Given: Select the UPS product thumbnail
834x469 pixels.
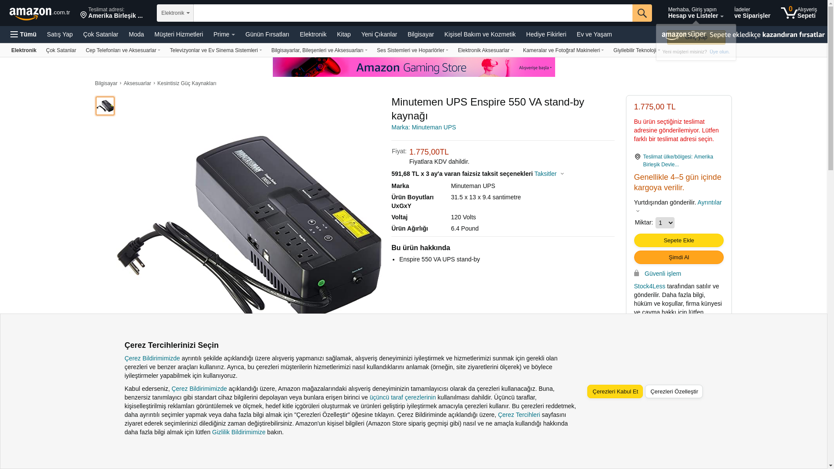Looking at the screenshot, I should point(105,106).
